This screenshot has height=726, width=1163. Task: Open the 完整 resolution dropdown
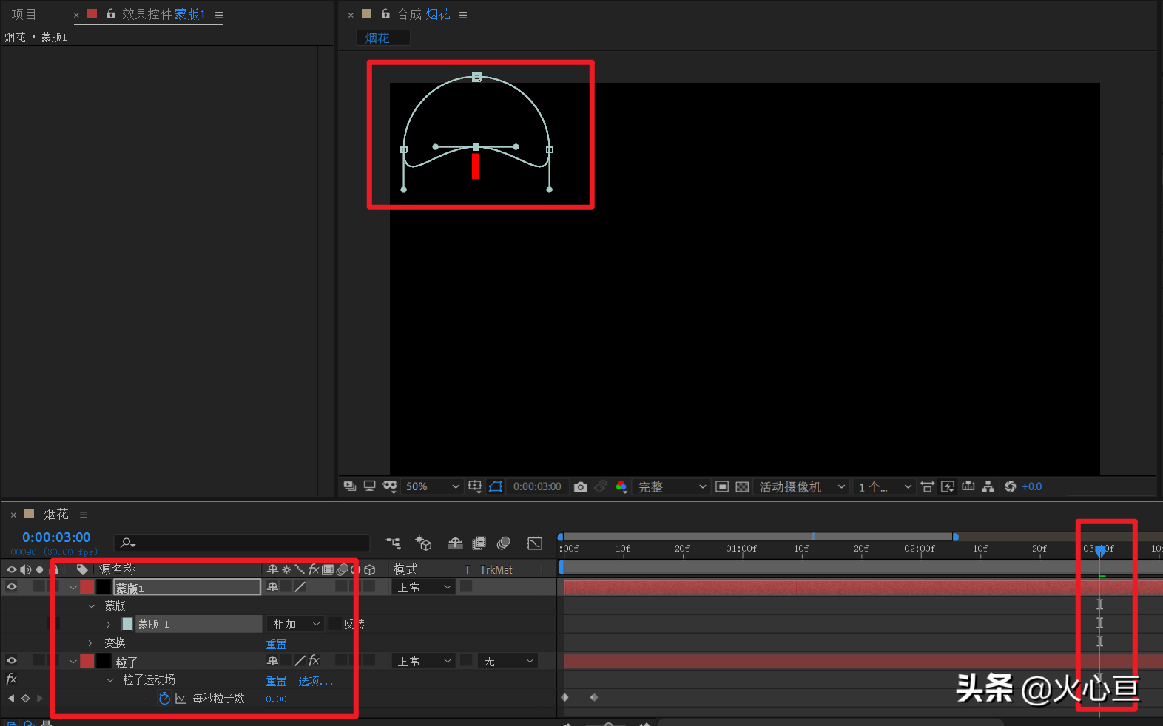pos(672,486)
